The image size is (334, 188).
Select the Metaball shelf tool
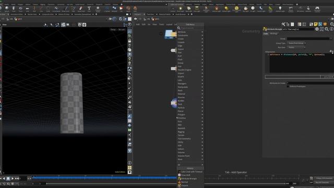click(x=114, y=9)
